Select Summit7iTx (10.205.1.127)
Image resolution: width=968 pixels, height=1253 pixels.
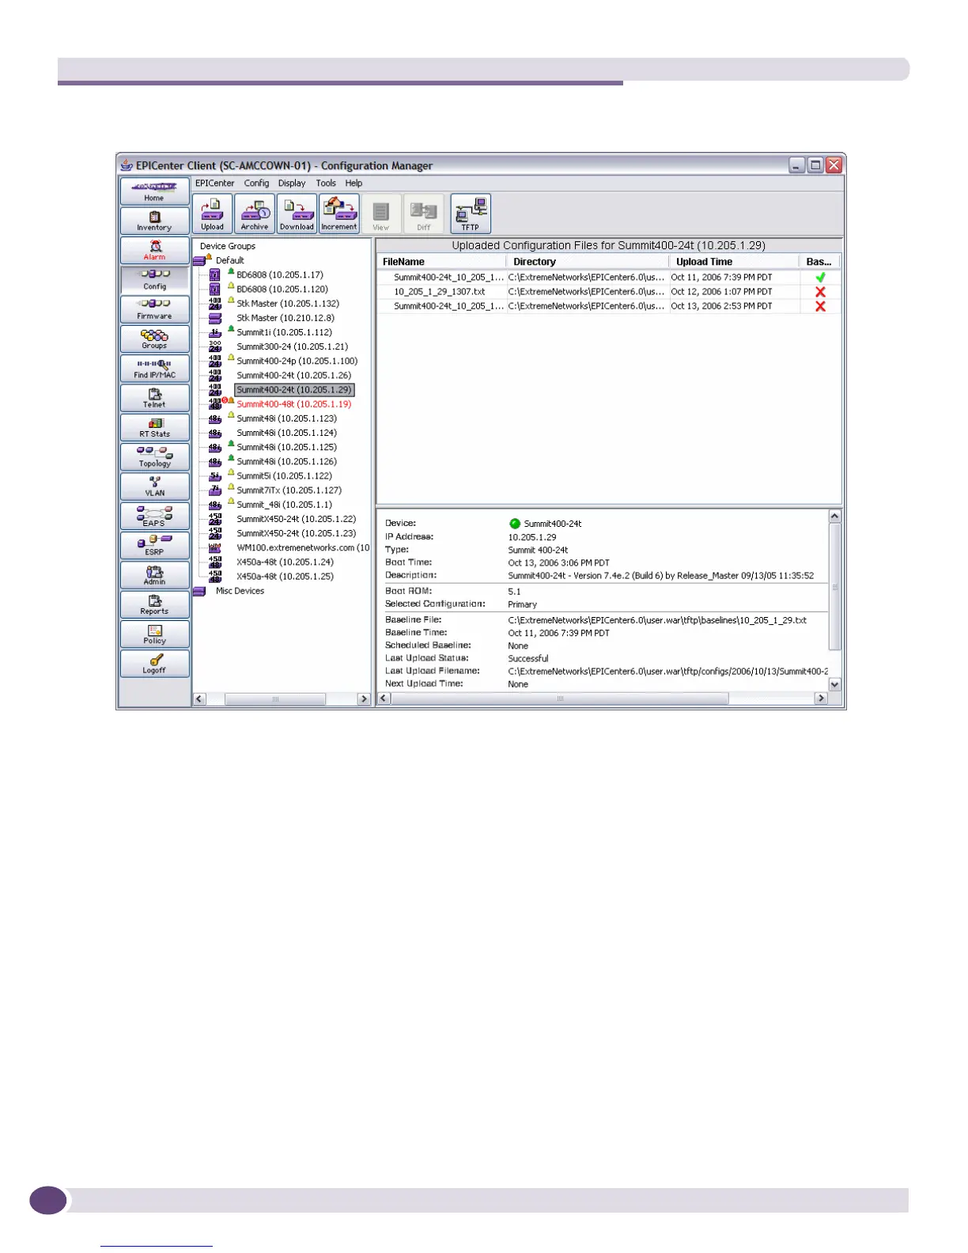tap(289, 490)
